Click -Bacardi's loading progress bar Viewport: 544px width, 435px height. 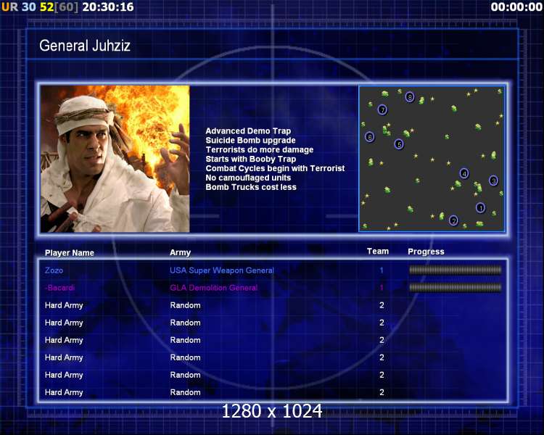[456, 287]
